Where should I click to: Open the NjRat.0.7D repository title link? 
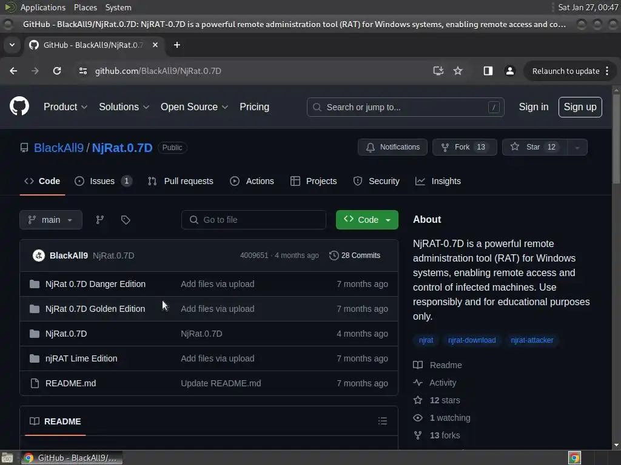[122, 148]
